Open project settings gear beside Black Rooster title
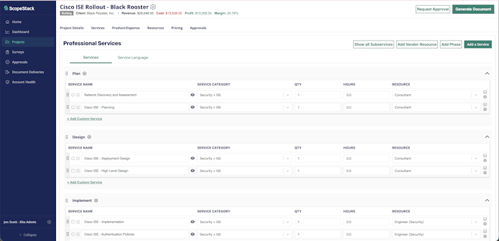The width and height of the screenshot is (499, 241). 153,7
